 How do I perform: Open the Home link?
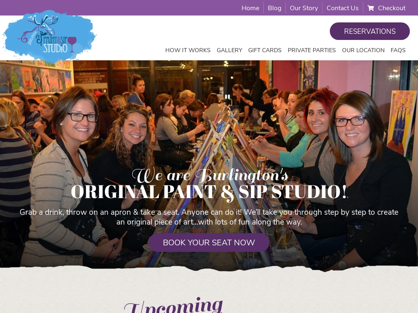click(250, 8)
